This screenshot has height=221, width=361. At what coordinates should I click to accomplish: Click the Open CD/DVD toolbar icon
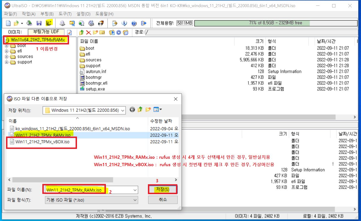29,23
